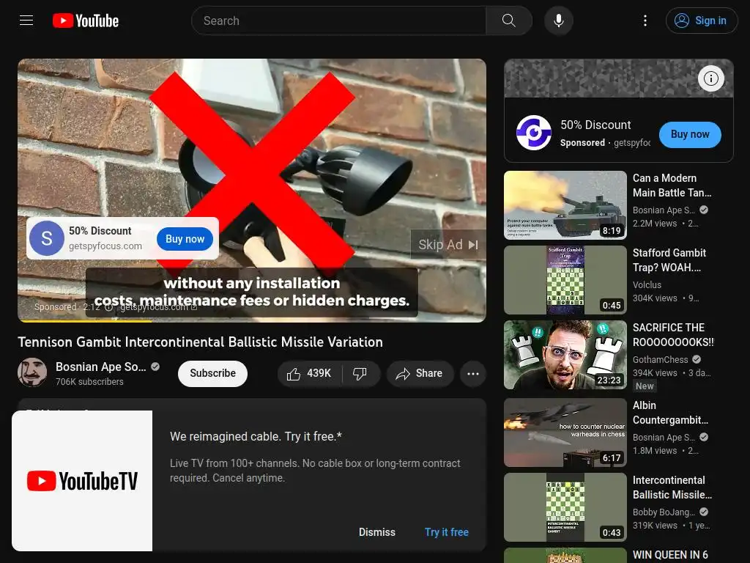This screenshot has width=750, height=563.
Task: Click the 2.2M views text
Action: [x=655, y=224]
